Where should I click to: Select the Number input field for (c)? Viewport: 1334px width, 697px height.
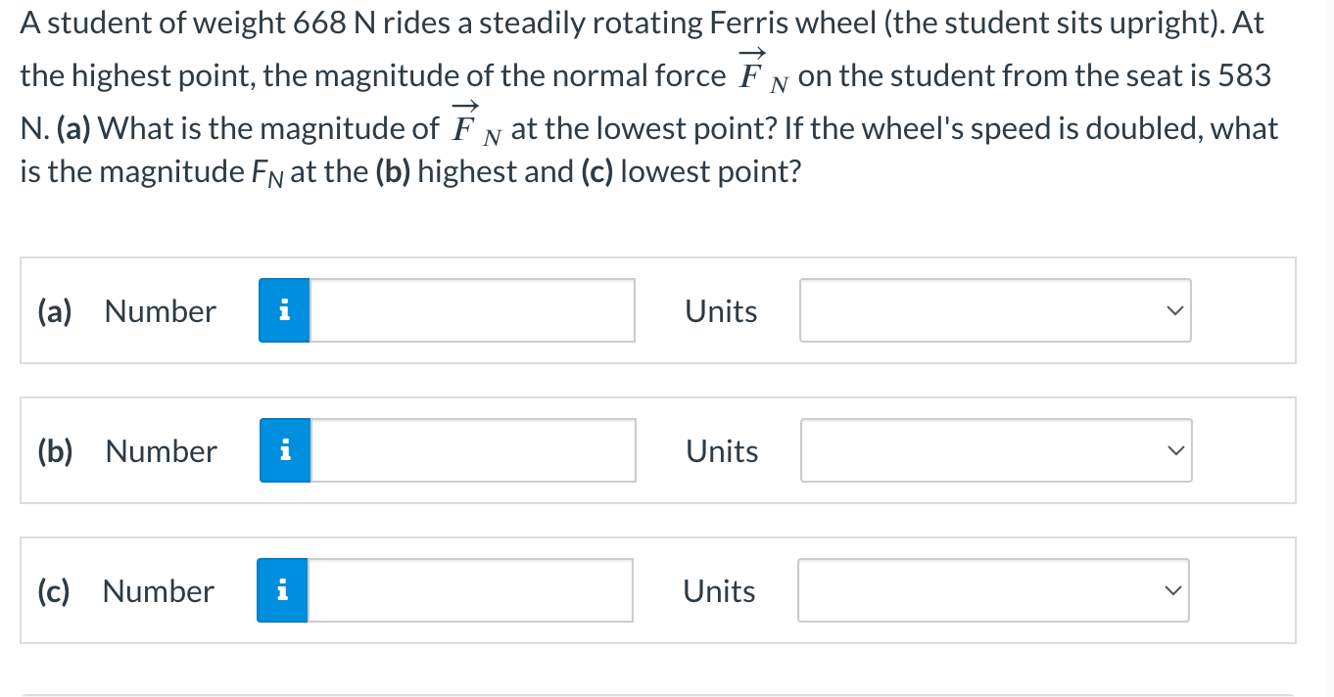click(x=470, y=591)
